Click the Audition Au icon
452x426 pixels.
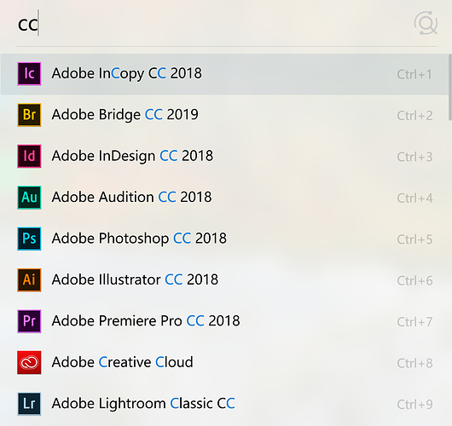point(29,198)
